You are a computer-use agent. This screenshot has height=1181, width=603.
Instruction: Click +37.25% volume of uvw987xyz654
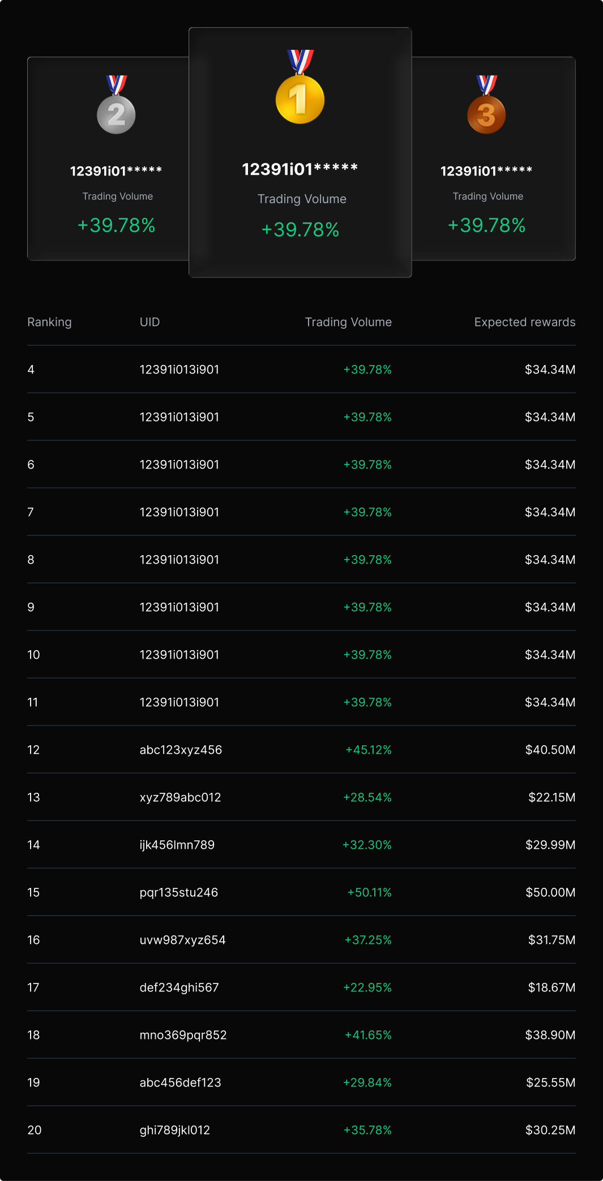click(x=368, y=940)
